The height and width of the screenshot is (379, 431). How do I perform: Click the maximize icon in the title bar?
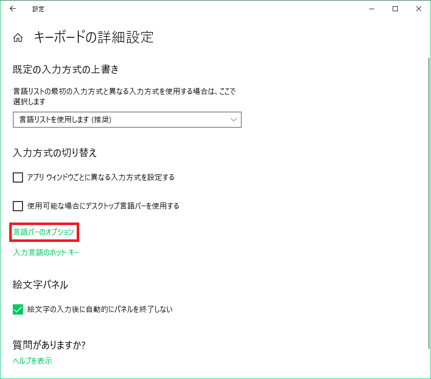click(x=395, y=9)
